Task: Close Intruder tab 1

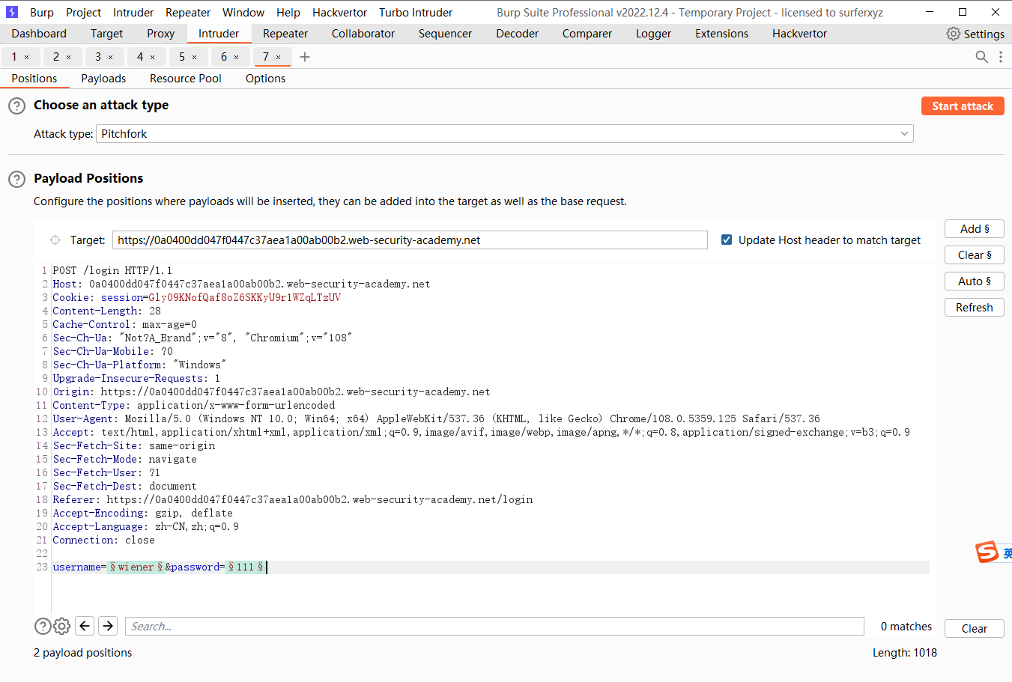Action: (27, 57)
